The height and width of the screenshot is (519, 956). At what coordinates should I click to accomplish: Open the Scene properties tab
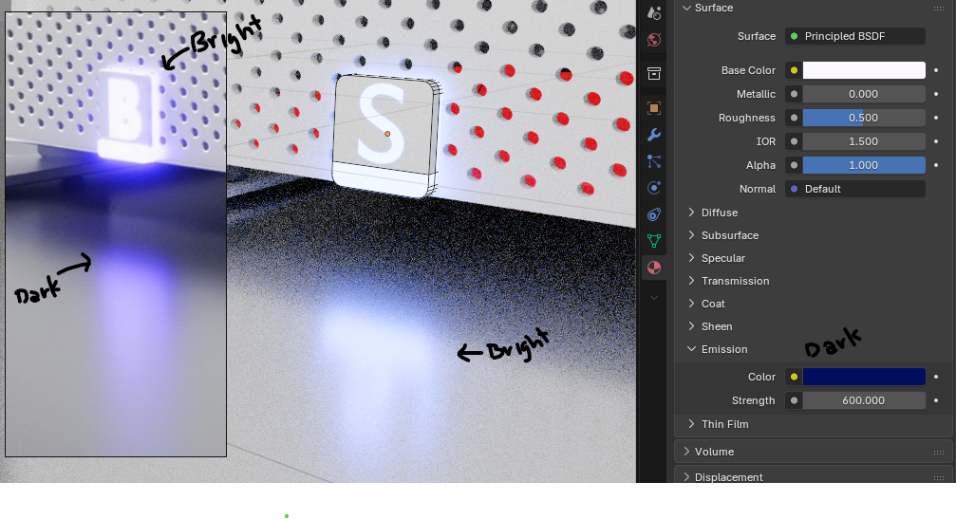coord(653,12)
